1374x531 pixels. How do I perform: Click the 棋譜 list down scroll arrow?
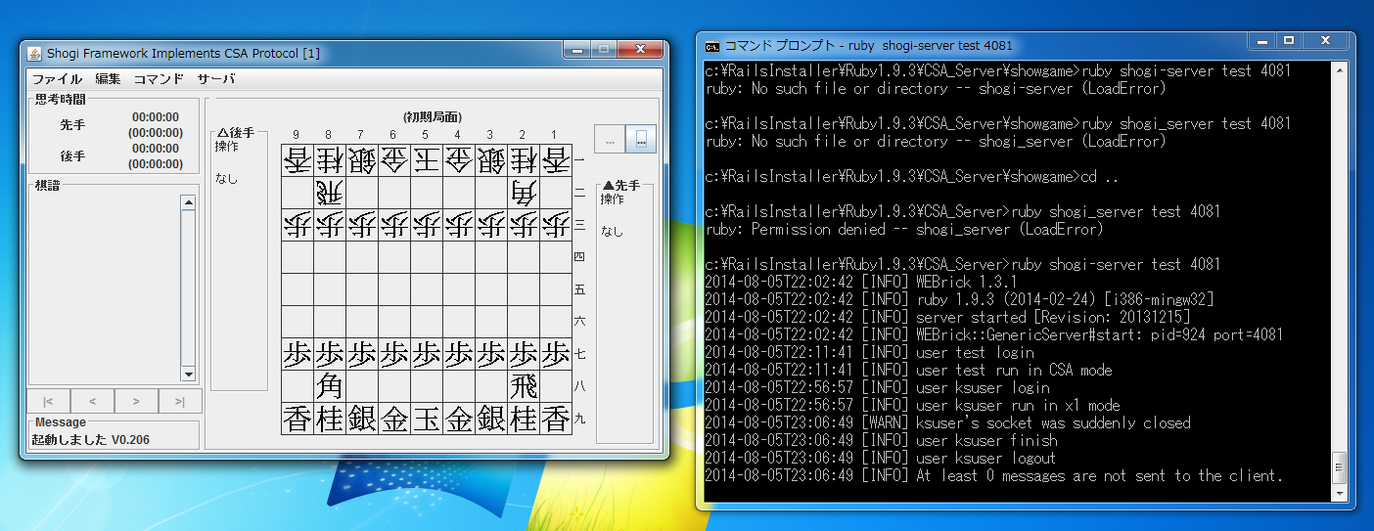188,374
